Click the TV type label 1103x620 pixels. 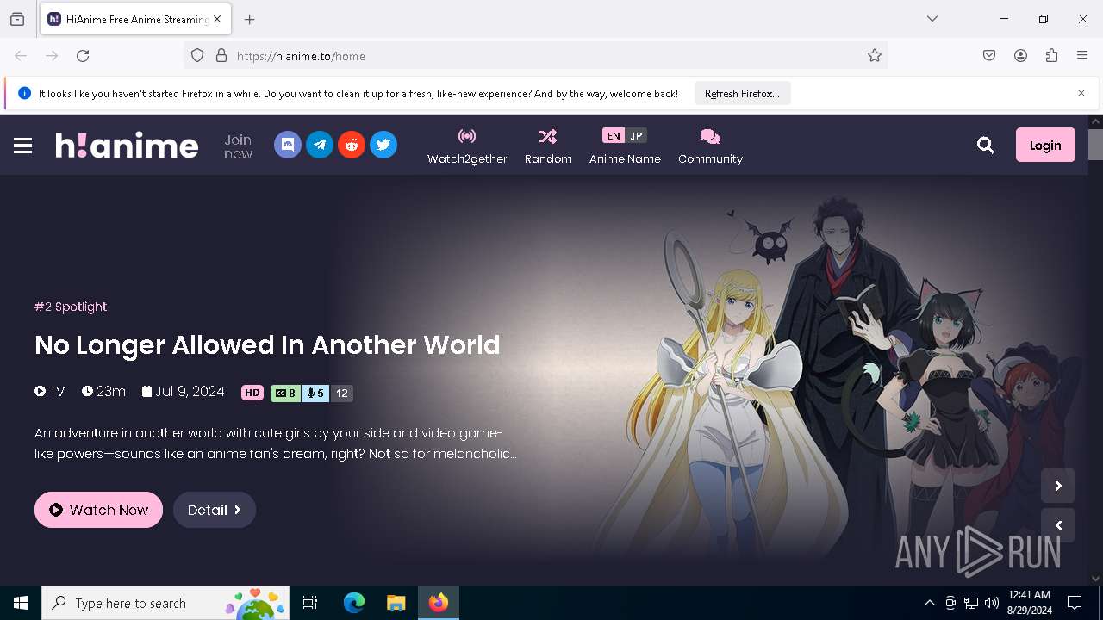[50, 392]
